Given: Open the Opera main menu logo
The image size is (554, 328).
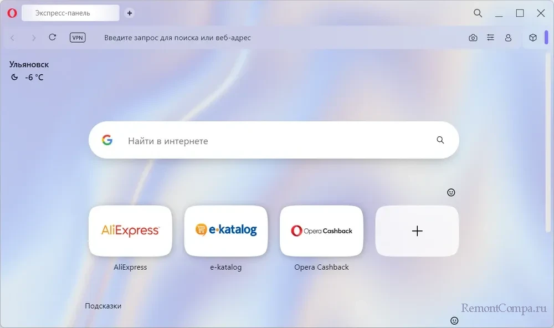Looking at the screenshot, I should click(12, 13).
